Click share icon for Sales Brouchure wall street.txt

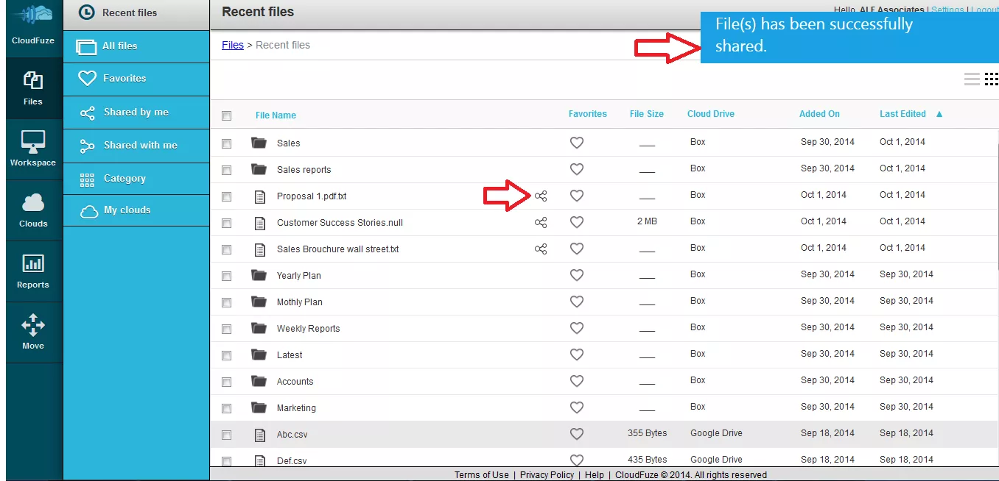coord(541,249)
